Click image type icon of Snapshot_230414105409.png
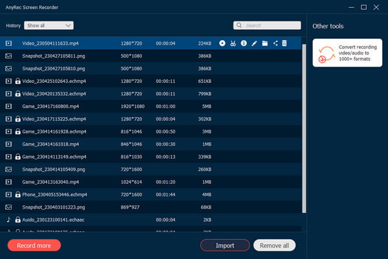 point(8,169)
